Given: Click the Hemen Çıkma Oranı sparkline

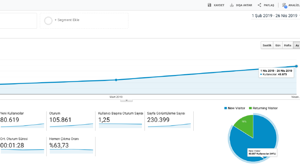Looking at the screenshot, I should (x=72, y=151).
